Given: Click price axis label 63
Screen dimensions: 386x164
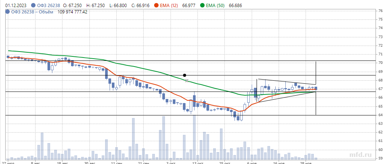Looking at the screenshot, I should [x=380, y=123].
